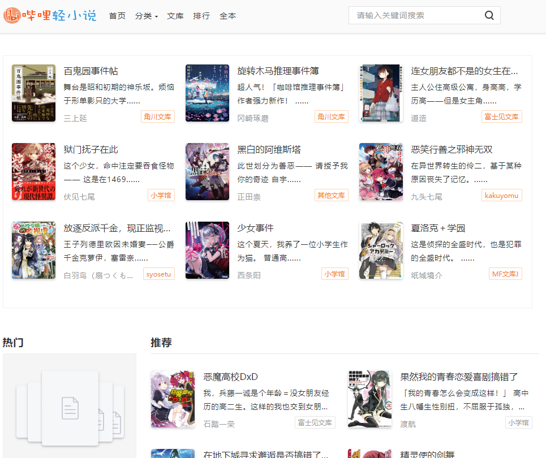Expand the 分类 dropdown menu
Screen dimensions: 546x458
(x=146, y=16)
